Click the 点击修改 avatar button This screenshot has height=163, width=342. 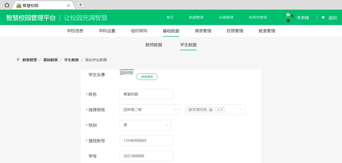click(147, 77)
